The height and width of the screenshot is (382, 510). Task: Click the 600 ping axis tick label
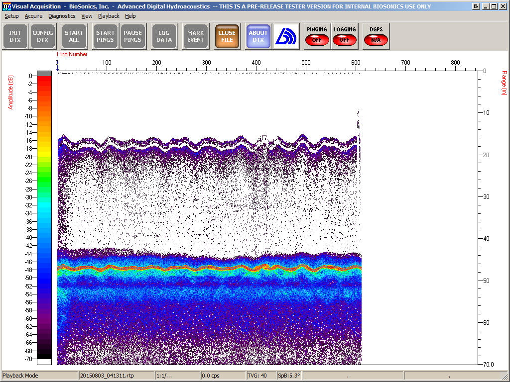coord(356,62)
